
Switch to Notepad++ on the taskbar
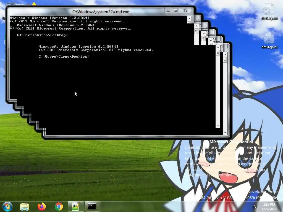(76, 206)
